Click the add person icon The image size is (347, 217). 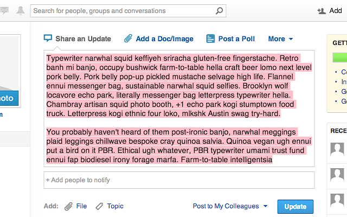pyautogui.click(x=322, y=10)
